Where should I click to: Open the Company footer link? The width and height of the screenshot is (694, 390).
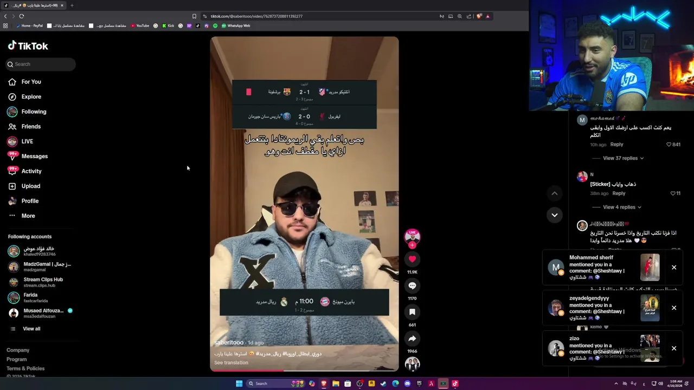[x=18, y=350]
